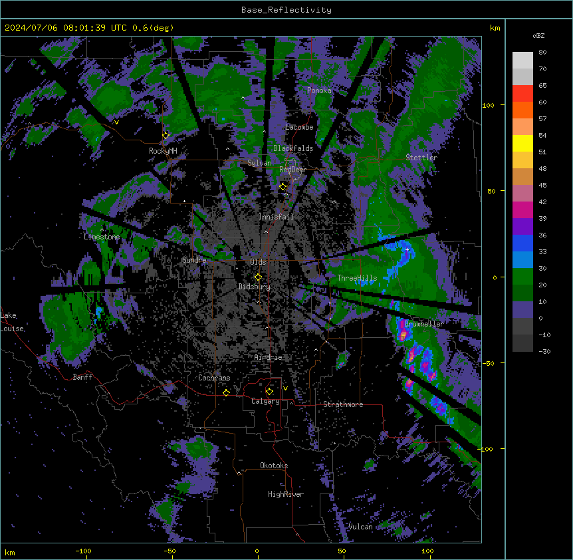Image resolution: width=573 pixels, height=560 pixels.
Task: Pick the red 65-60 dBZ legend swatch
Action: pos(522,94)
